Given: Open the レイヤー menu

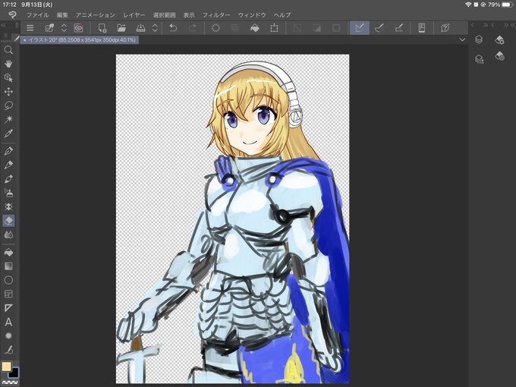Looking at the screenshot, I should click(x=134, y=15).
